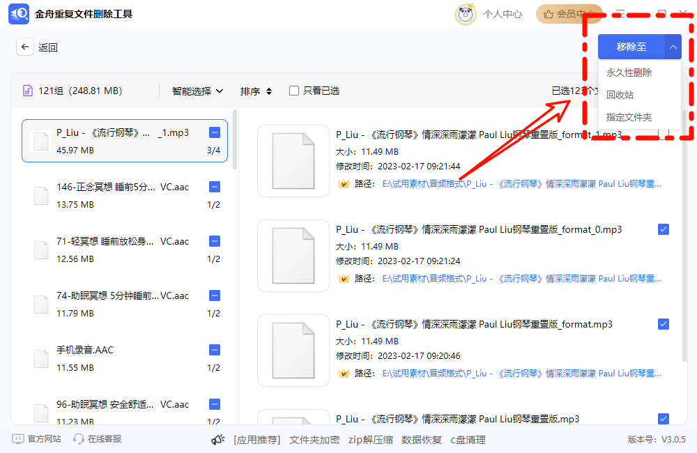This screenshot has height=453, width=697.
Task: Toggle selection box of P_Liu _1.mp3 group
Action: (x=215, y=132)
